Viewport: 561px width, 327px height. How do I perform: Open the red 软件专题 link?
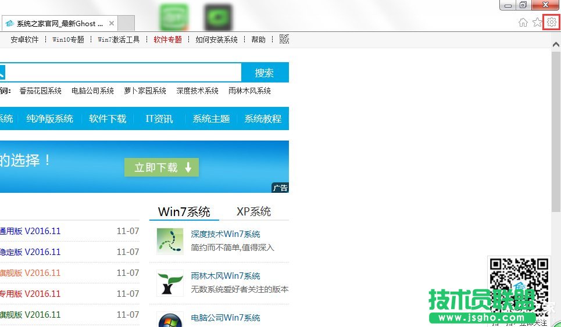coord(168,39)
